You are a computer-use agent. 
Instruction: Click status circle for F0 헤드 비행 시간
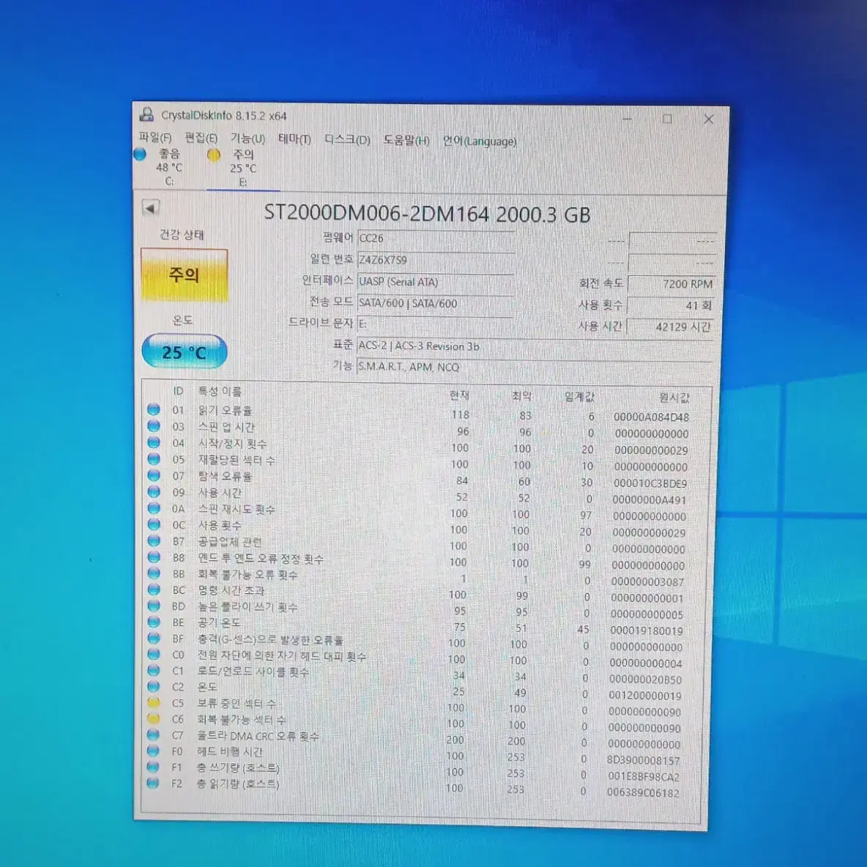[154, 751]
